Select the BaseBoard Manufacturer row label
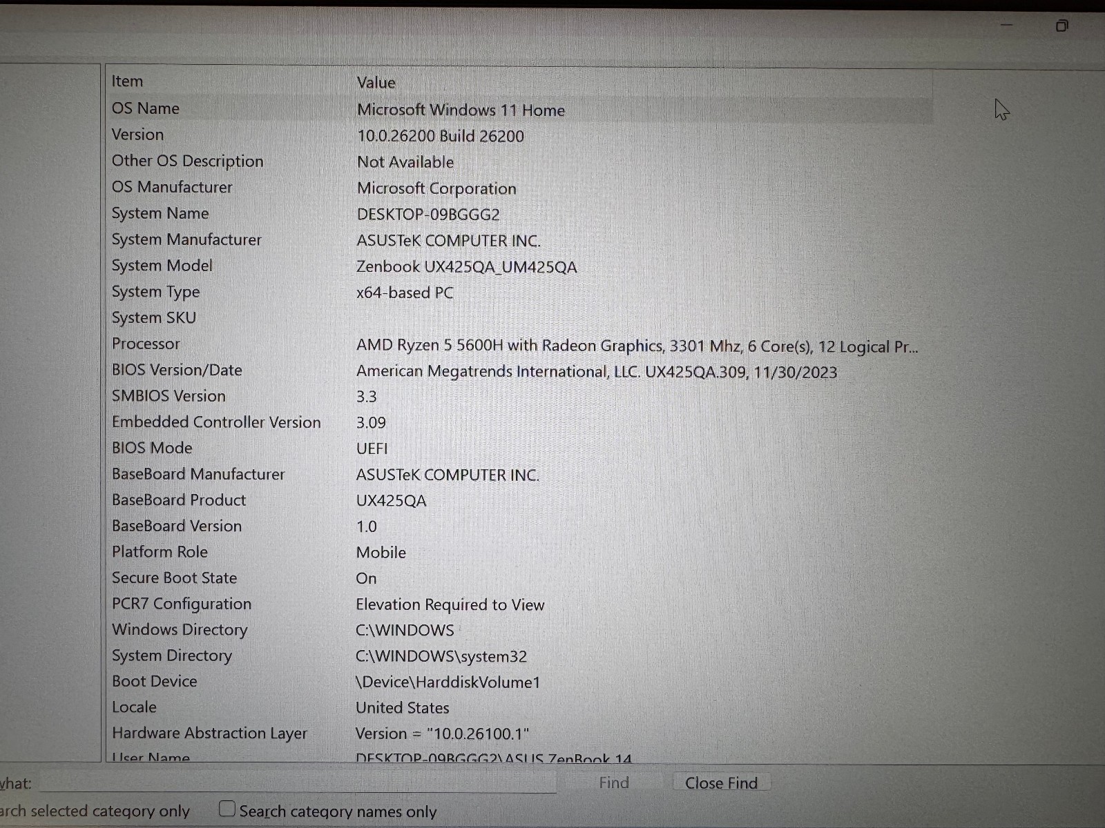 point(198,474)
